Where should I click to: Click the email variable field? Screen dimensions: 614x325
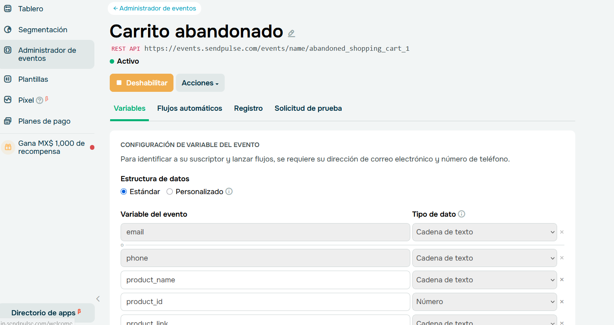tap(265, 232)
